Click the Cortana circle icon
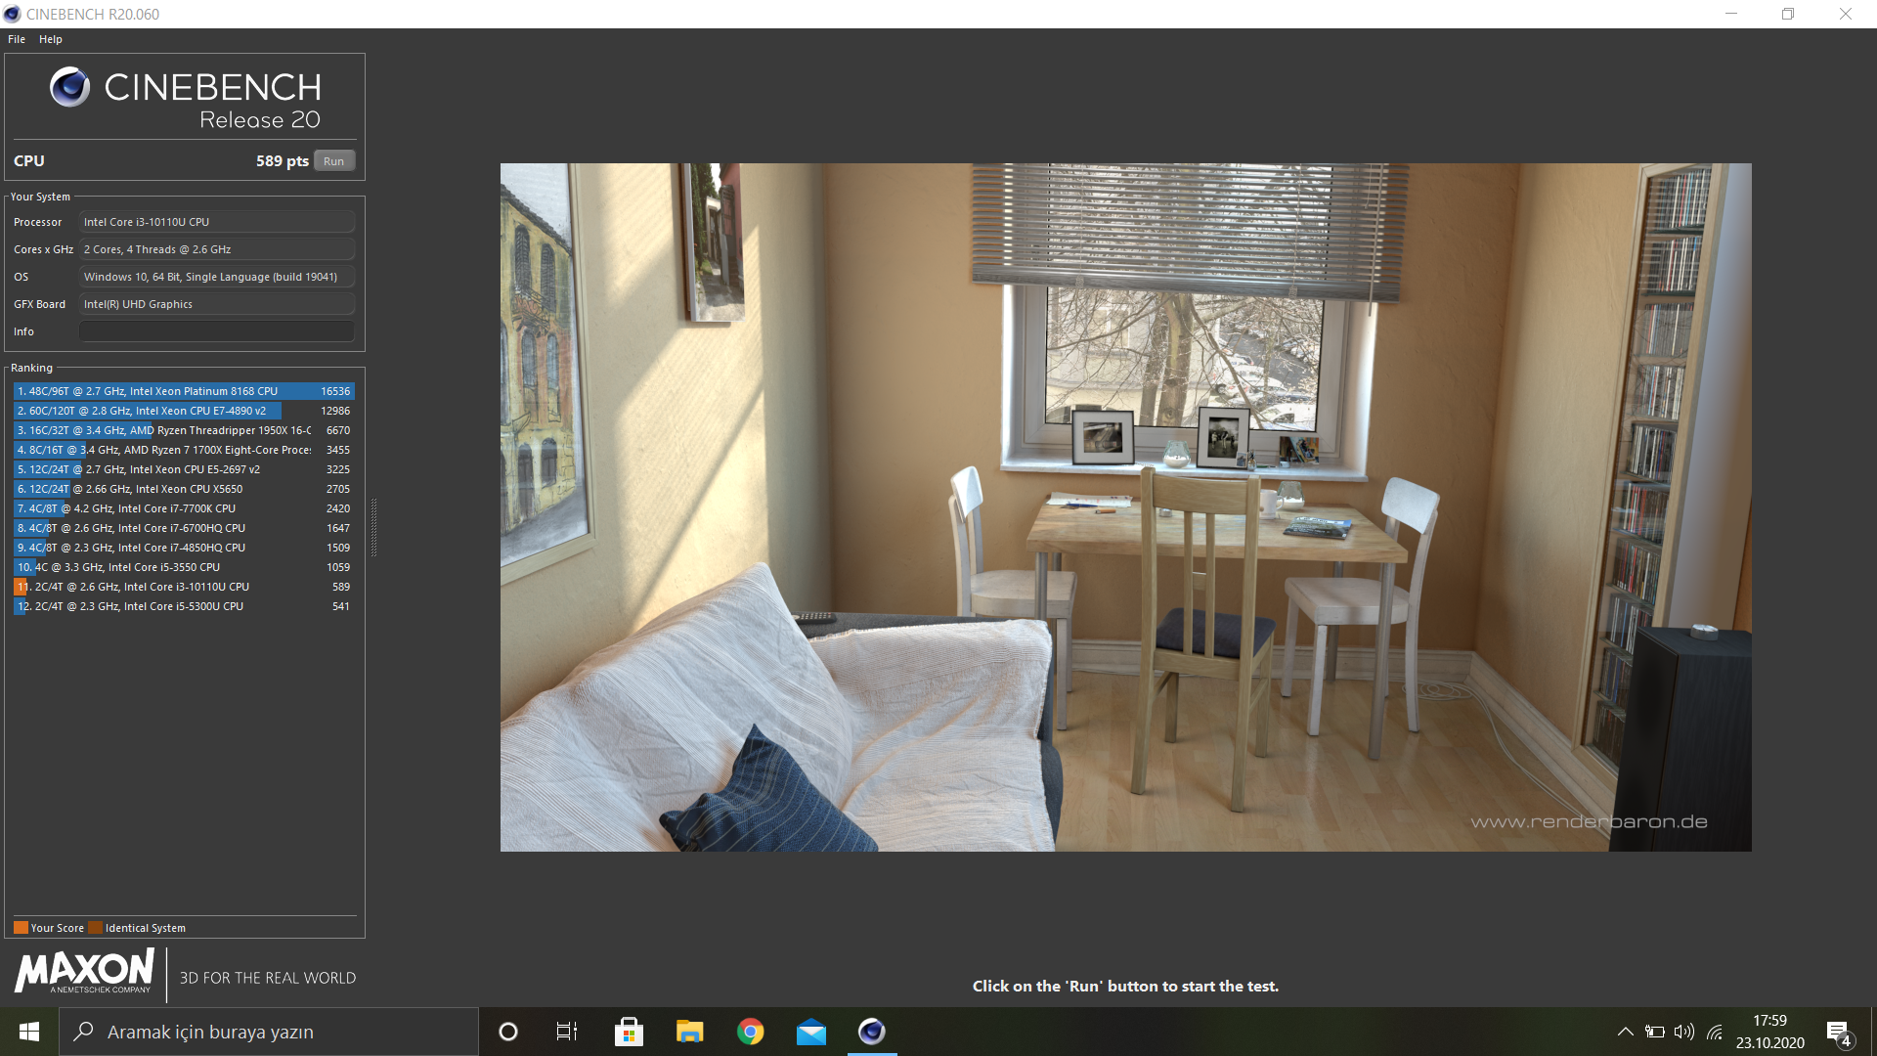1877x1056 pixels. point(507,1032)
